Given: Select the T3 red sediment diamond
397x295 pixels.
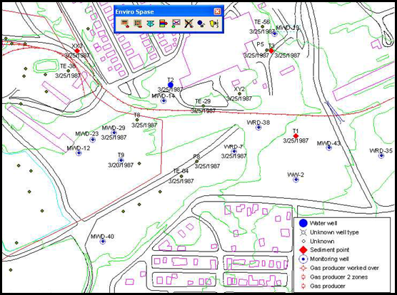Looking at the screenshot, I should (271, 51).
